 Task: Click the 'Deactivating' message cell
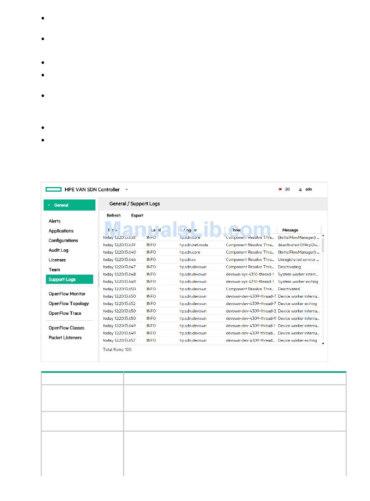tap(289, 267)
